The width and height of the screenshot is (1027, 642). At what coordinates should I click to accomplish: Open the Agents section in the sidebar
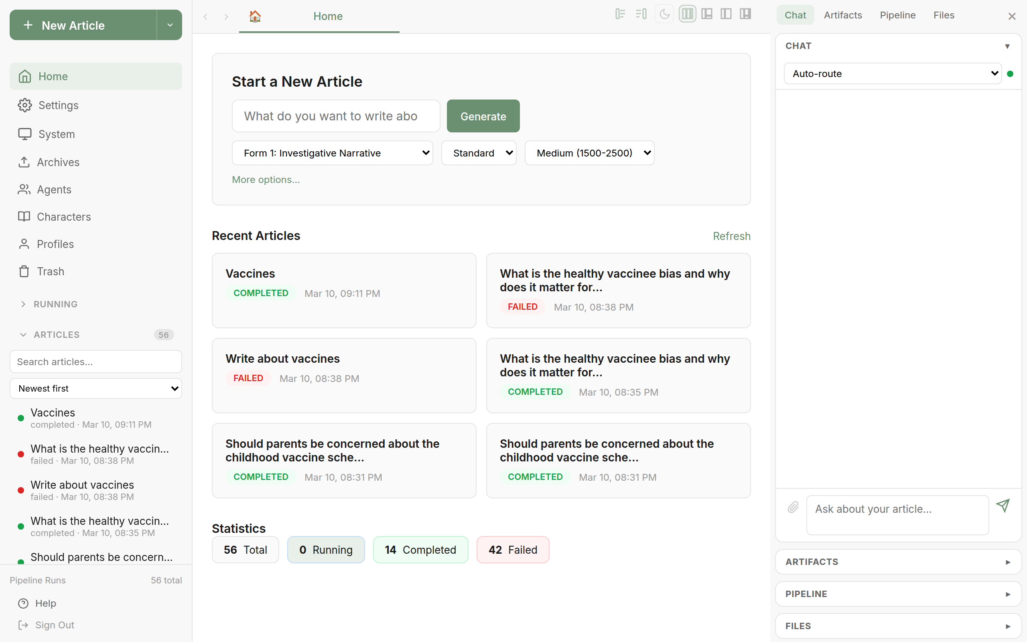click(x=54, y=189)
